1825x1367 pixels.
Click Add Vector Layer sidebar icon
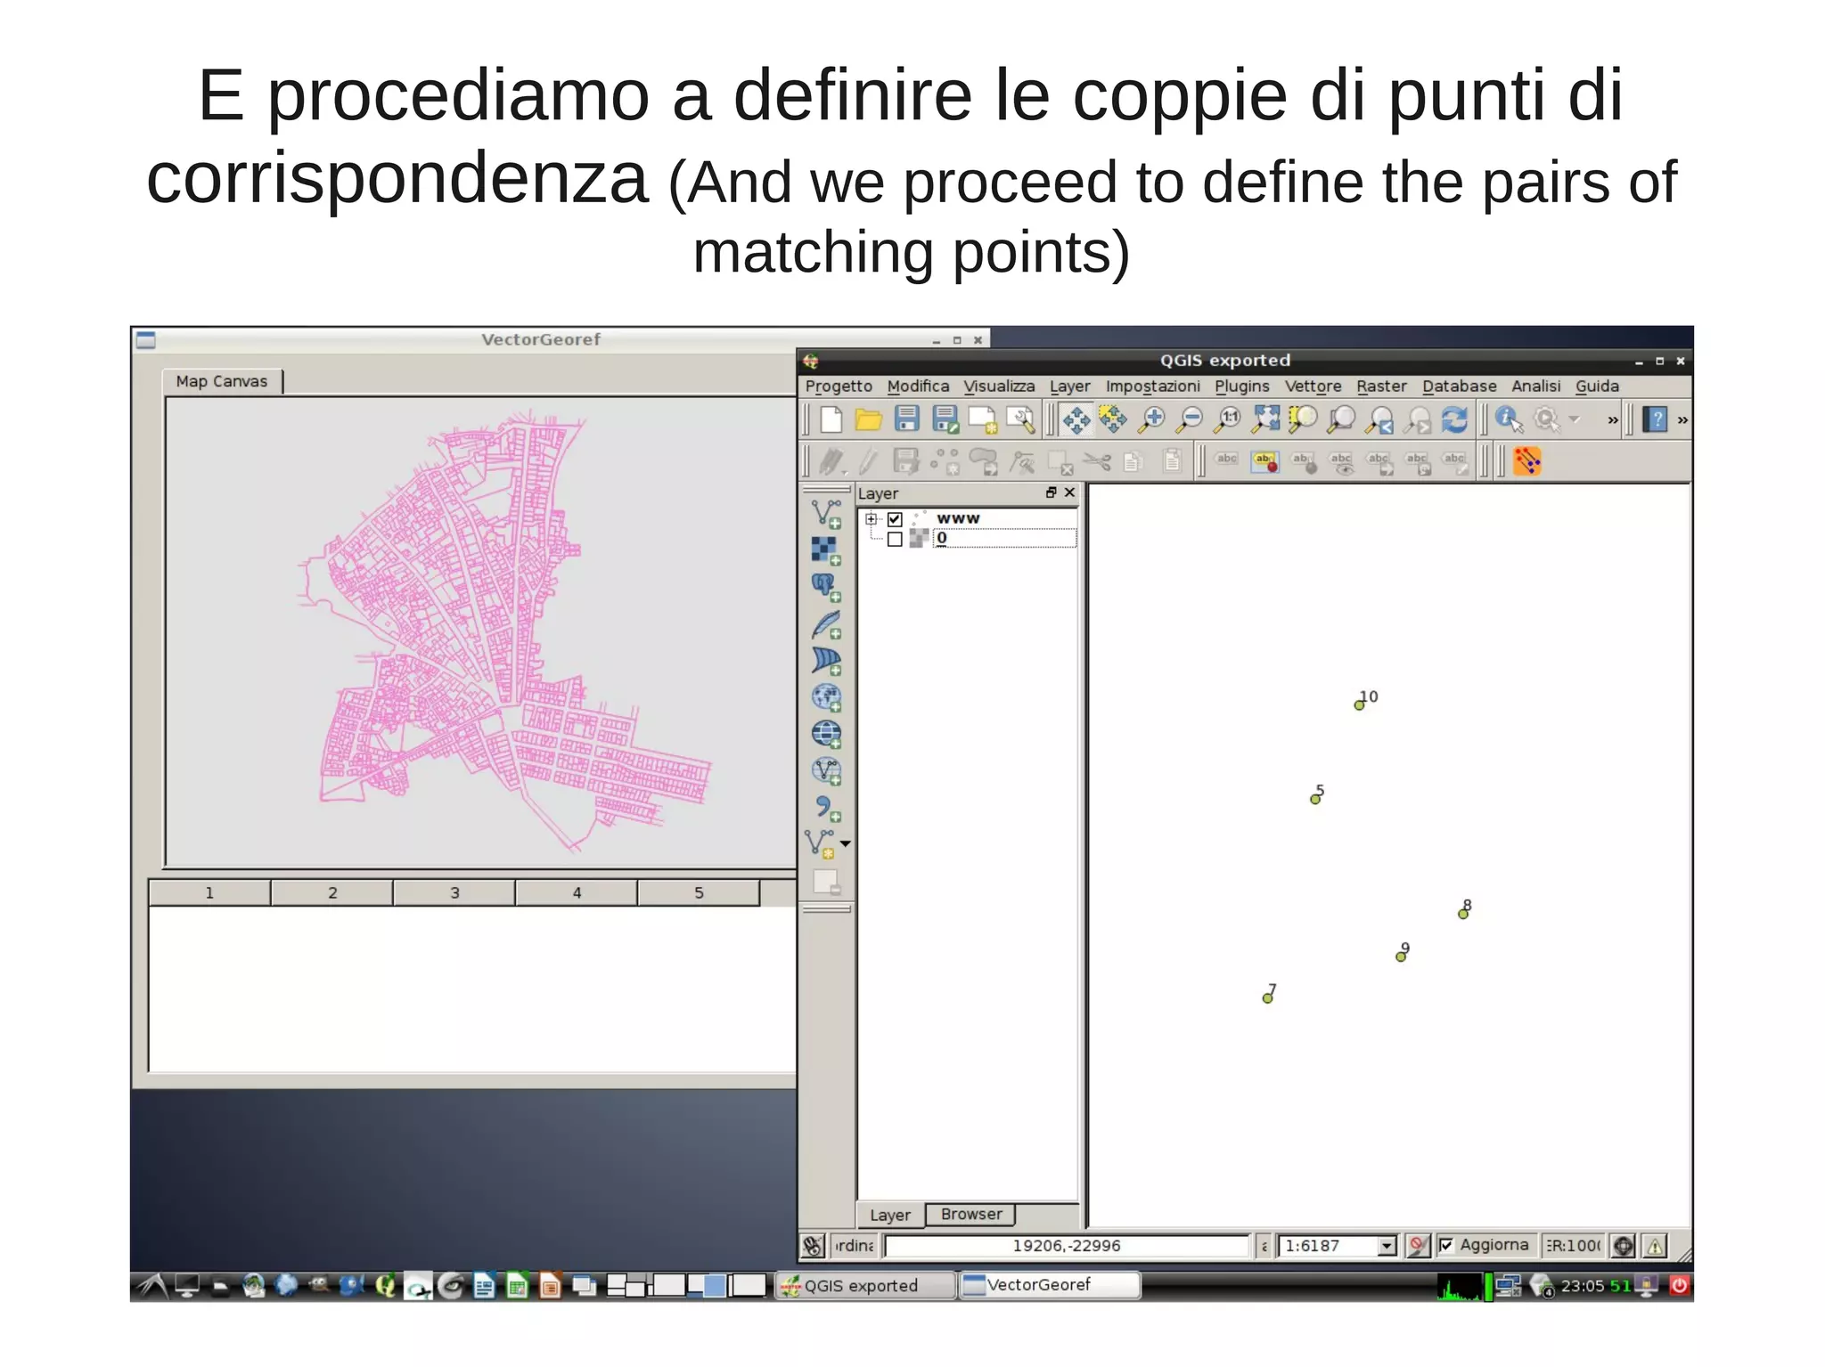click(826, 514)
